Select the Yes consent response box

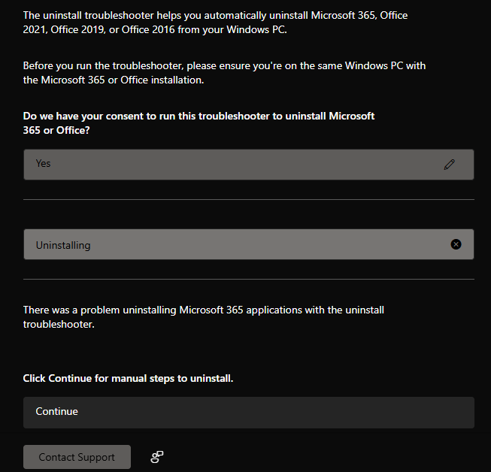coord(226,164)
